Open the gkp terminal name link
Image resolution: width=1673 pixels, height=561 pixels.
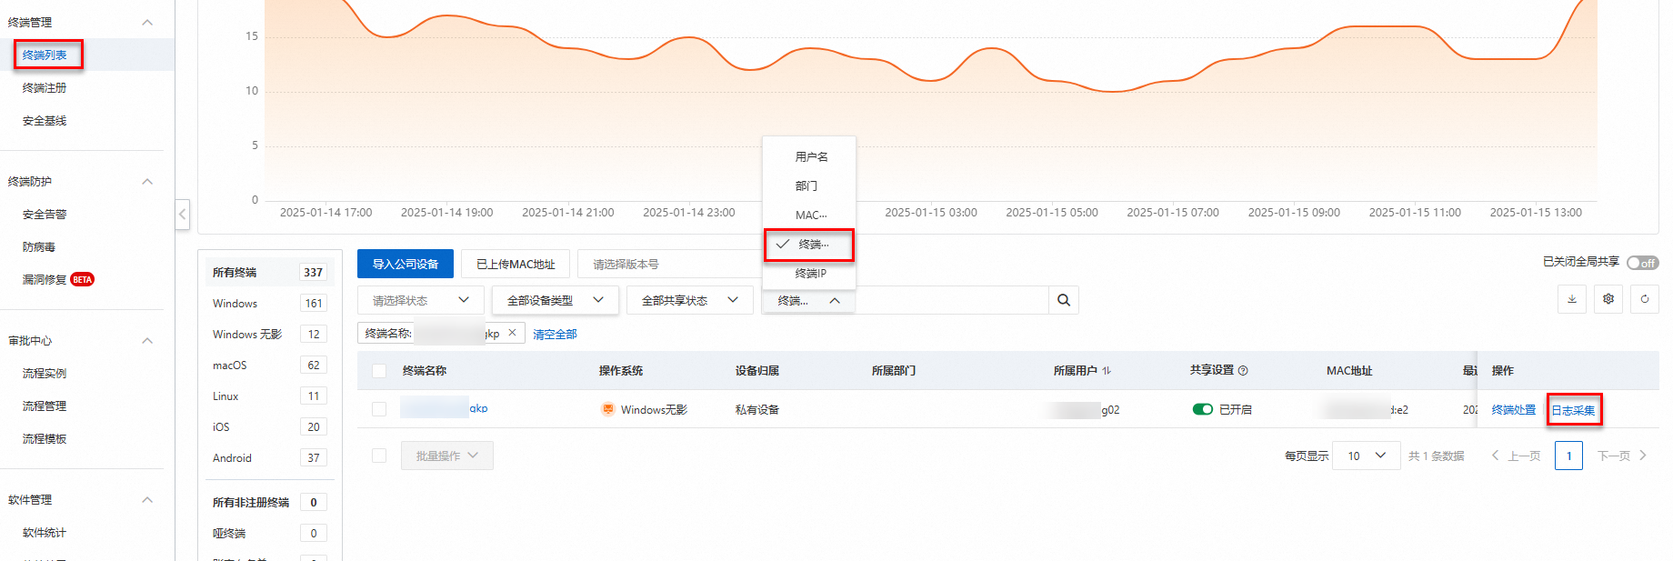(445, 407)
